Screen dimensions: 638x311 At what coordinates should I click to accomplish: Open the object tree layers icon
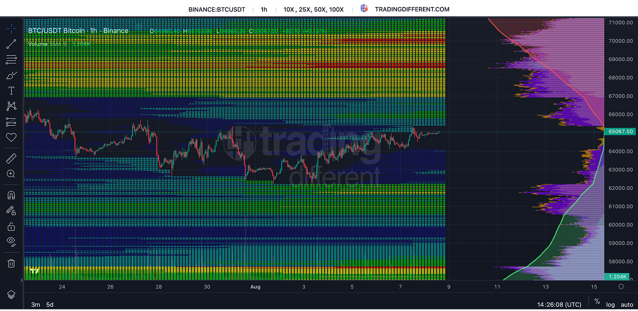[11, 294]
